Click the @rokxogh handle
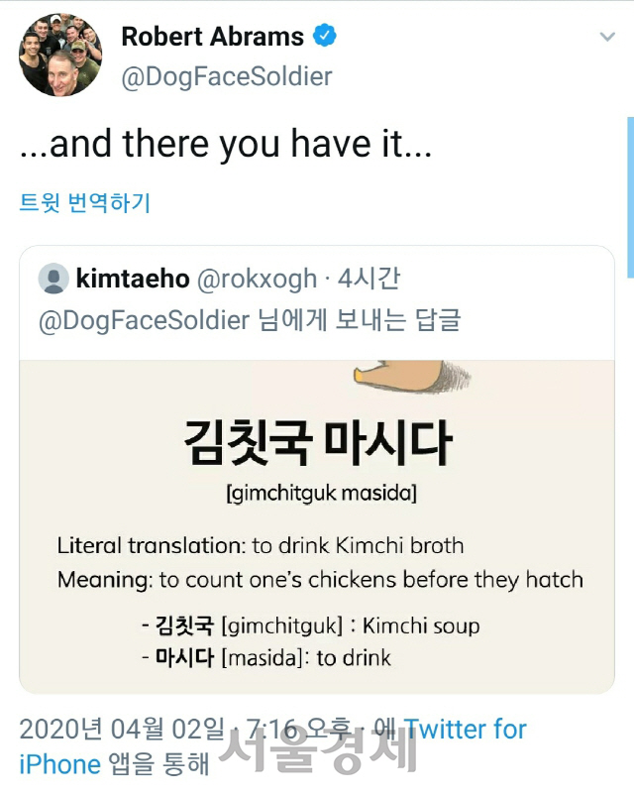 tap(258, 279)
